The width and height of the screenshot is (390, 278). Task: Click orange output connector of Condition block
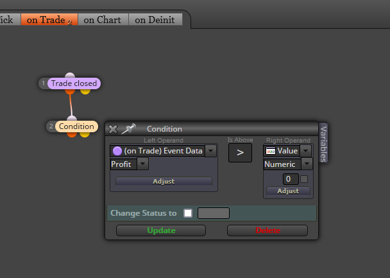click(72, 135)
